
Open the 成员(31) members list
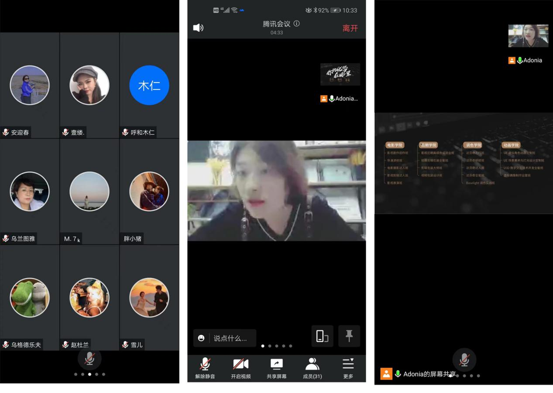click(x=312, y=368)
